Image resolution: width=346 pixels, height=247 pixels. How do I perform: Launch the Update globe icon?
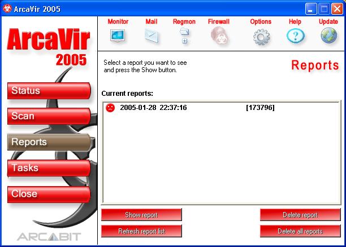coord(329,35)
